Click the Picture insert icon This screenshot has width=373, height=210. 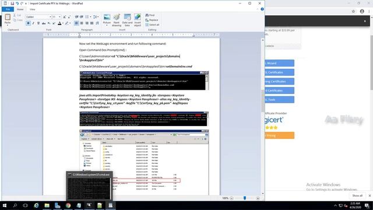(107, 17)
